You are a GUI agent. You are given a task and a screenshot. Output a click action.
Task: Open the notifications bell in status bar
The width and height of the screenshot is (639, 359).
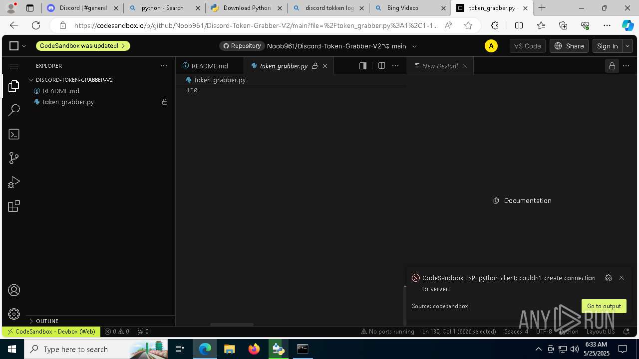pyautogui.click(x=627, y=332)
